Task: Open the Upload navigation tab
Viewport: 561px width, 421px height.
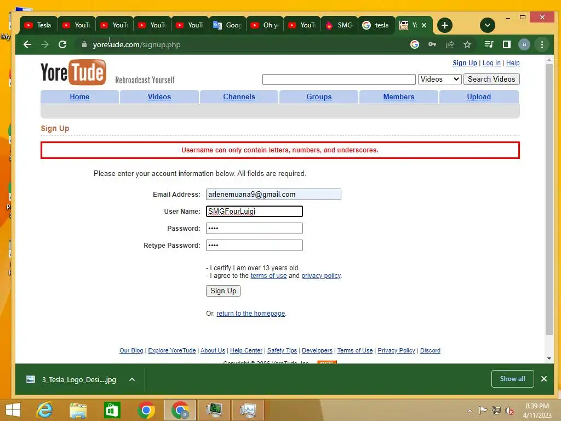Action: 479,96
